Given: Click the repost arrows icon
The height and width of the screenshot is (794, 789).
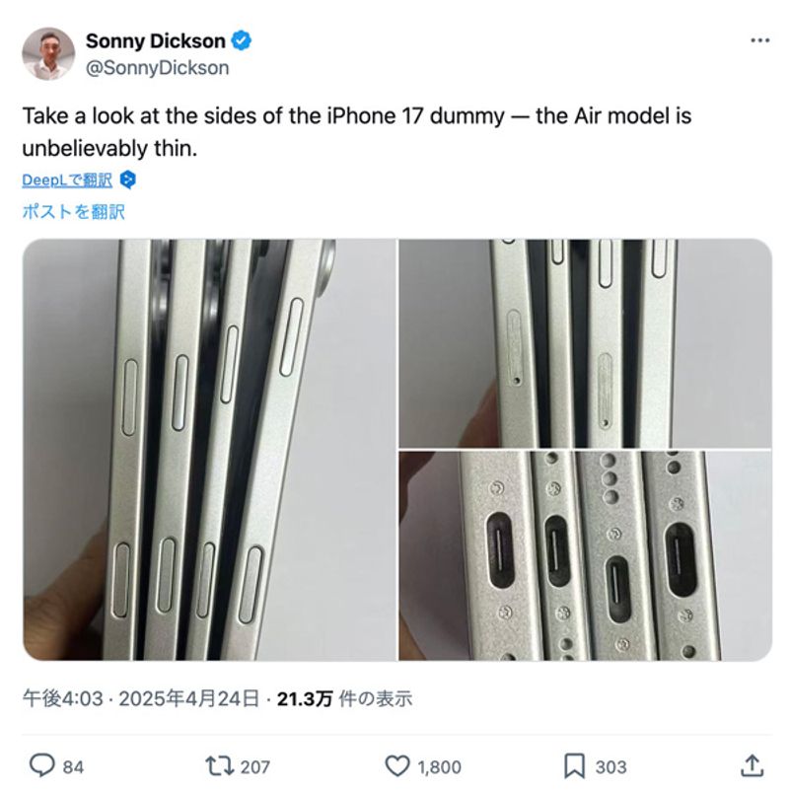Looking at the screenshot, I should [219, 766].
